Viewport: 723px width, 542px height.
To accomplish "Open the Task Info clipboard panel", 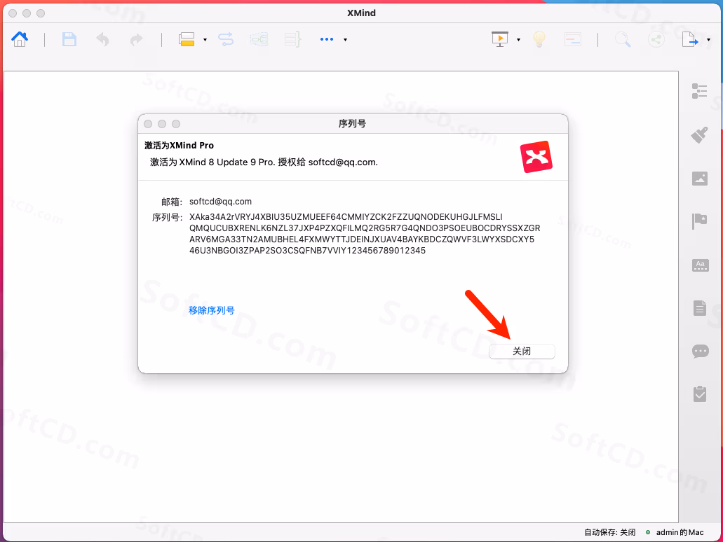I will tap(699, 394).
